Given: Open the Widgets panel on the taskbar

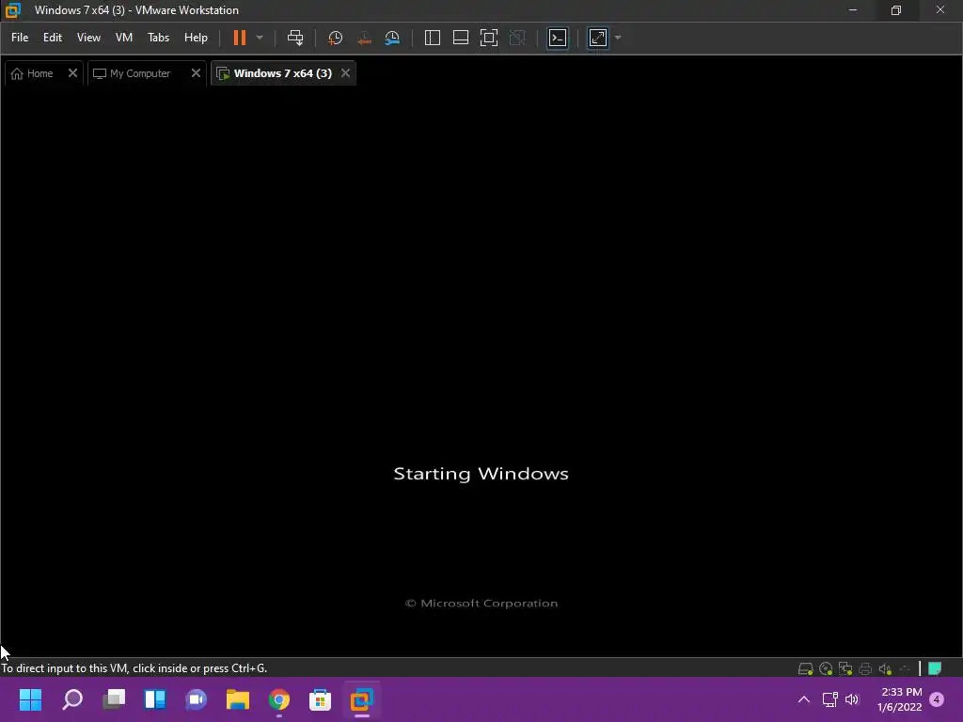Looking at the screenshot, I should (155, 699).
